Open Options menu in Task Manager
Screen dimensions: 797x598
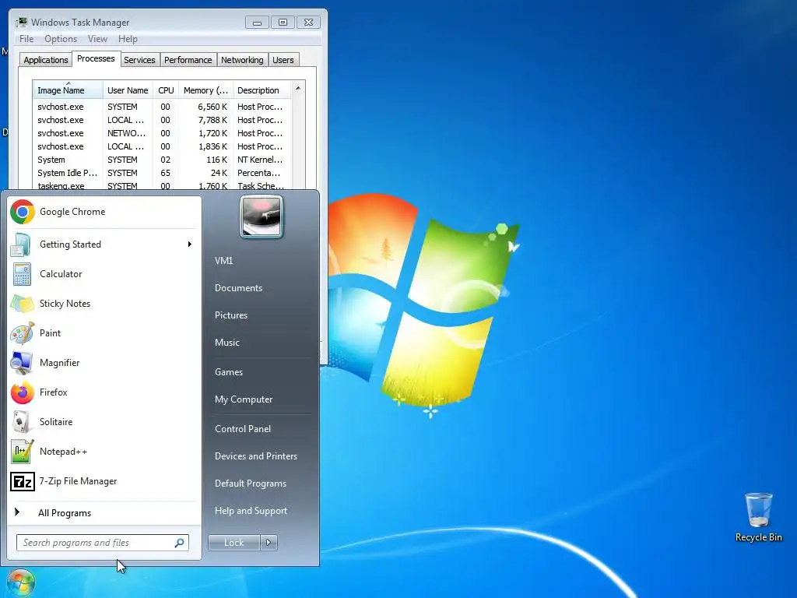(x=61, y=39)
